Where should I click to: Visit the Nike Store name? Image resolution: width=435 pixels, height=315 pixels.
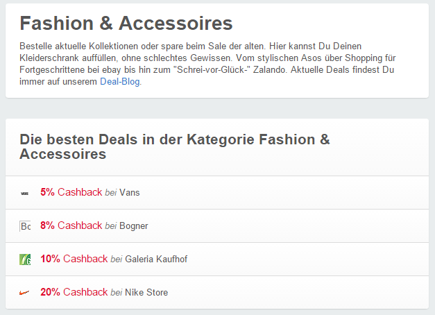[146, 293]
